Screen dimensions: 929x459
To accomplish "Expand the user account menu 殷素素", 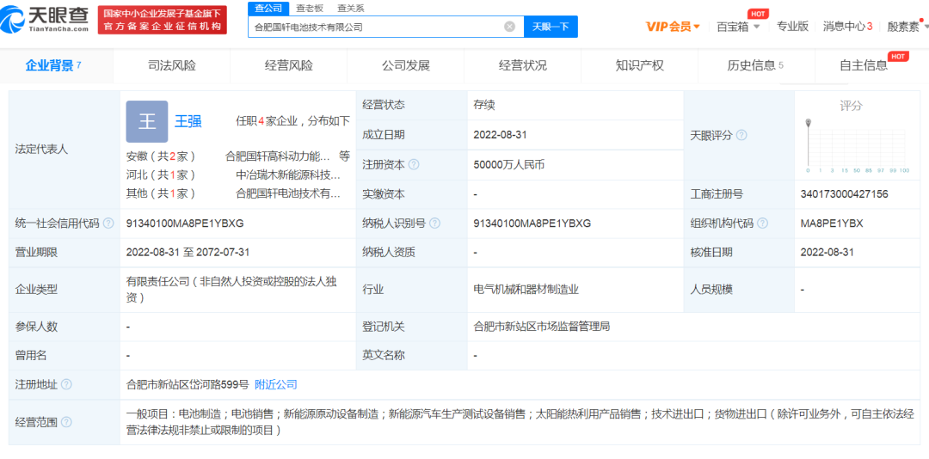I will 907,26.
